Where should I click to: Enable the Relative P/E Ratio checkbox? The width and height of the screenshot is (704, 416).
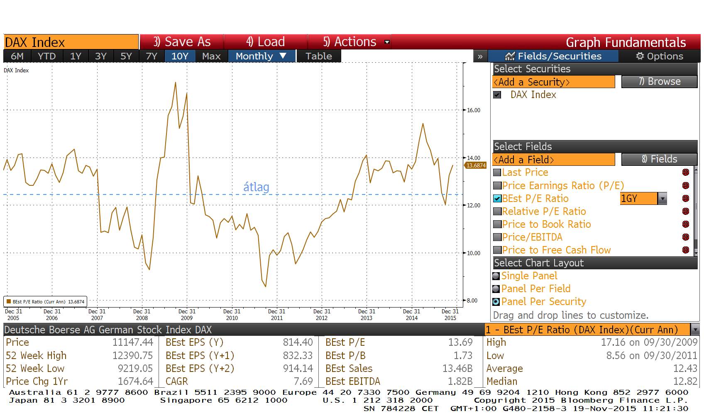pyautogui.click(x=497, y=212)
